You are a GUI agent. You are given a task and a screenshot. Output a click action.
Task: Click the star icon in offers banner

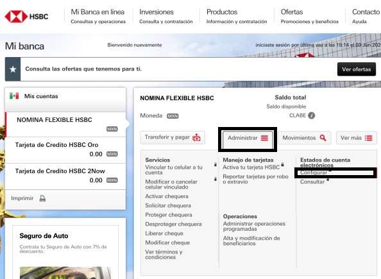(13, 69)
